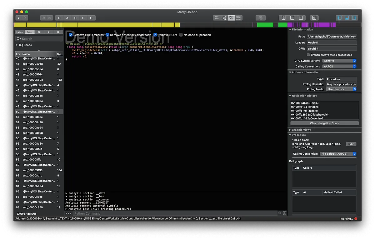Click the 'P' mark-as-procedure toolbar button
This screenshot has height=239, width=375.
click(83, 18)
